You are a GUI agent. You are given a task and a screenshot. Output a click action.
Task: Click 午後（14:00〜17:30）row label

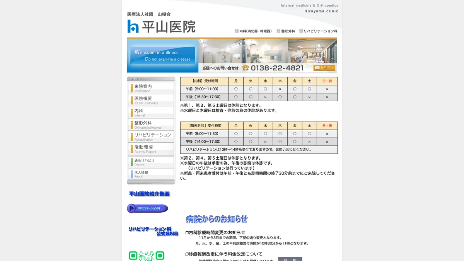point(205,142)
